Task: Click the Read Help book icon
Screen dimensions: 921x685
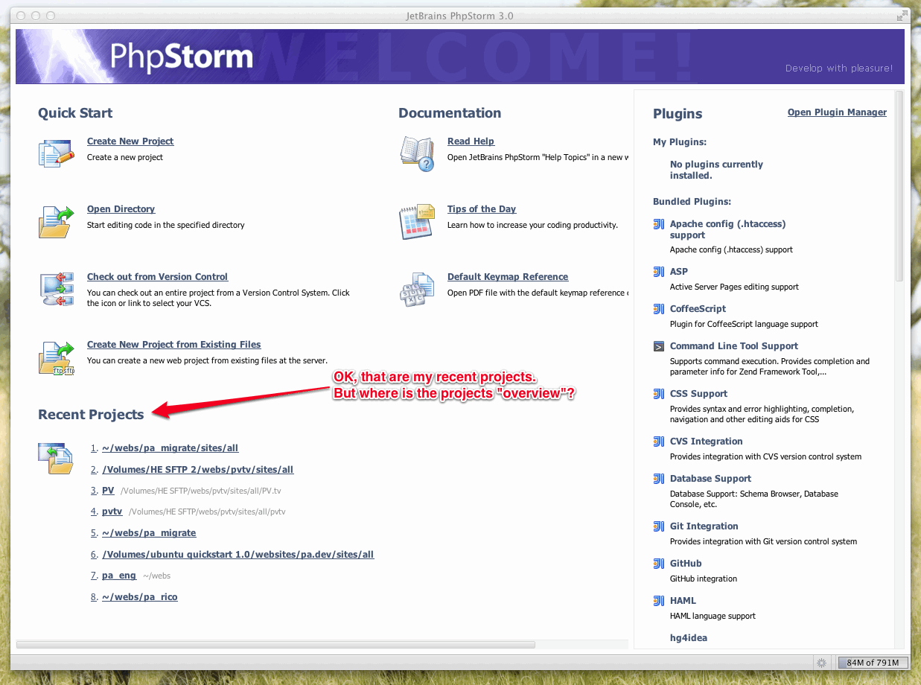Action: coord(417,153)
